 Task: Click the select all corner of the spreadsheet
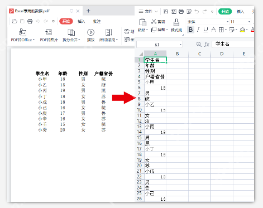coord(140,54)
